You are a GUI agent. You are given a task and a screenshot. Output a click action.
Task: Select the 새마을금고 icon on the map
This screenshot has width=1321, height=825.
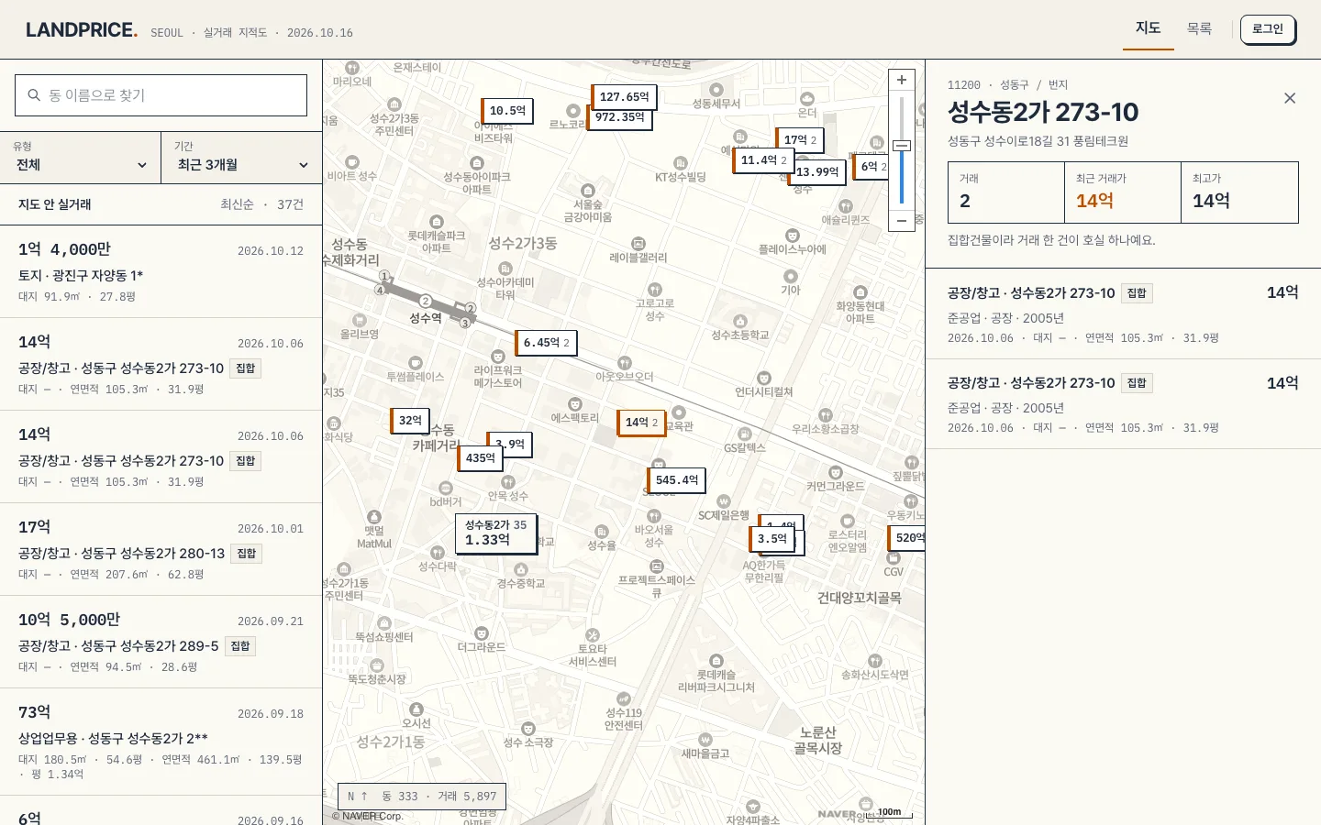(705, 740)
